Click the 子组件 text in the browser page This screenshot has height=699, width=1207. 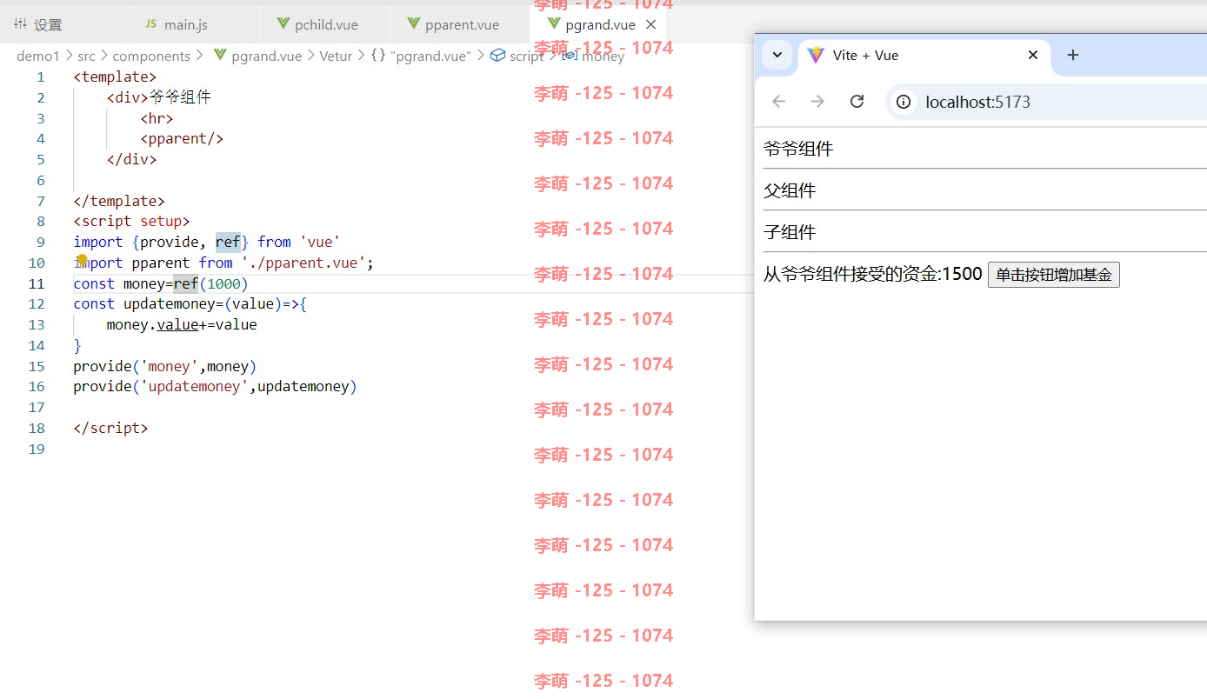click(x=790, y=232)
